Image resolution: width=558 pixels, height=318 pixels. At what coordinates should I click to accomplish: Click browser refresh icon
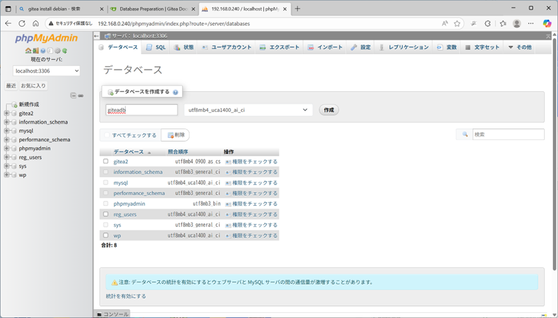[21, 23]
